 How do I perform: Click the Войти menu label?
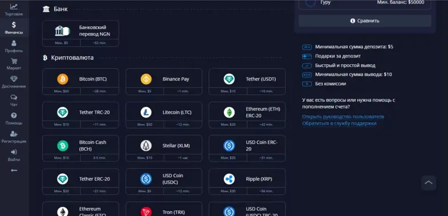tap(14, 160)
